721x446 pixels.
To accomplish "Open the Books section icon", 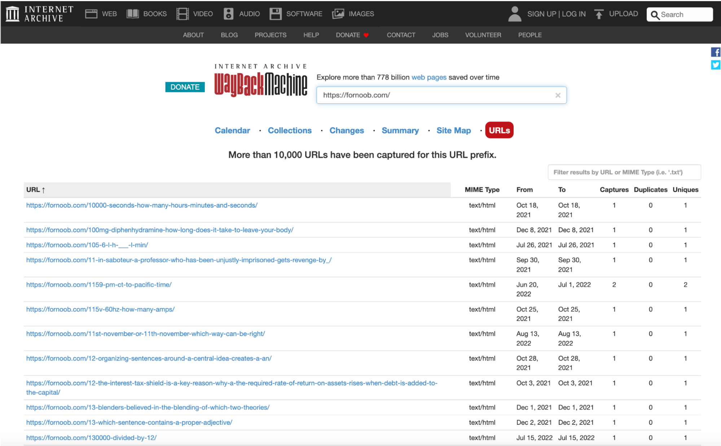I will click(132, 14).
